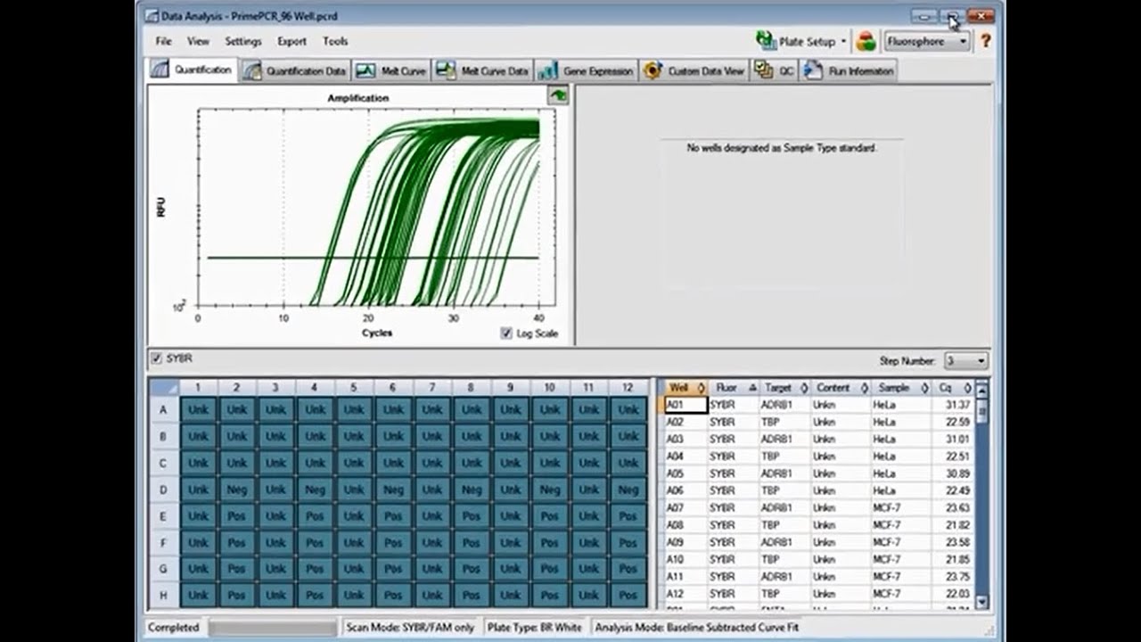
Task: Click the Data Analysis window title icon
Action: coord(150,15)
